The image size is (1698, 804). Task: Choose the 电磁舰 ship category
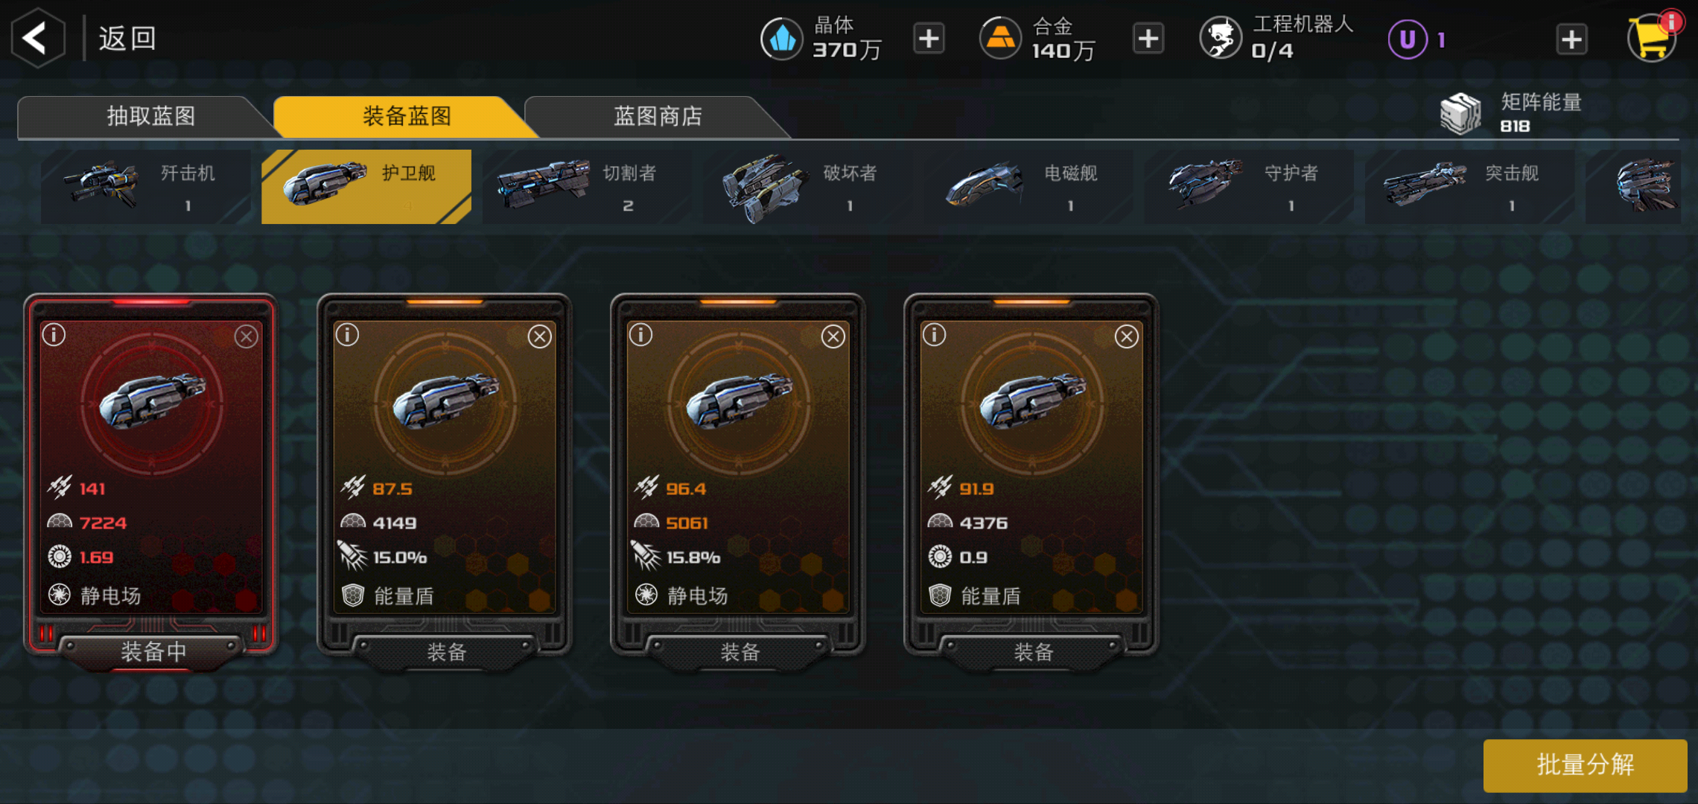click(1028, 186)
